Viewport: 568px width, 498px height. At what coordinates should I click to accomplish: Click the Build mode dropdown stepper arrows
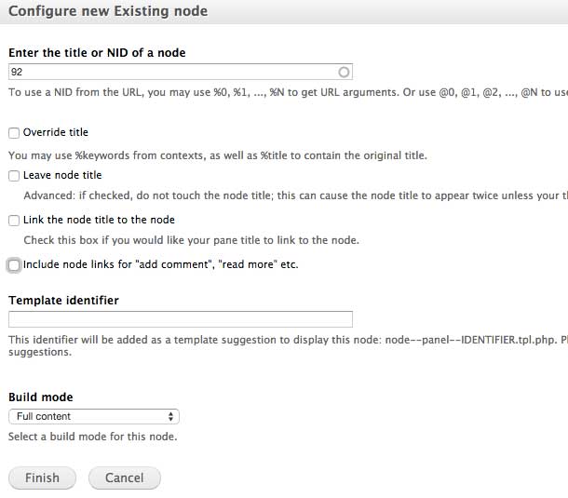[170, 417]
